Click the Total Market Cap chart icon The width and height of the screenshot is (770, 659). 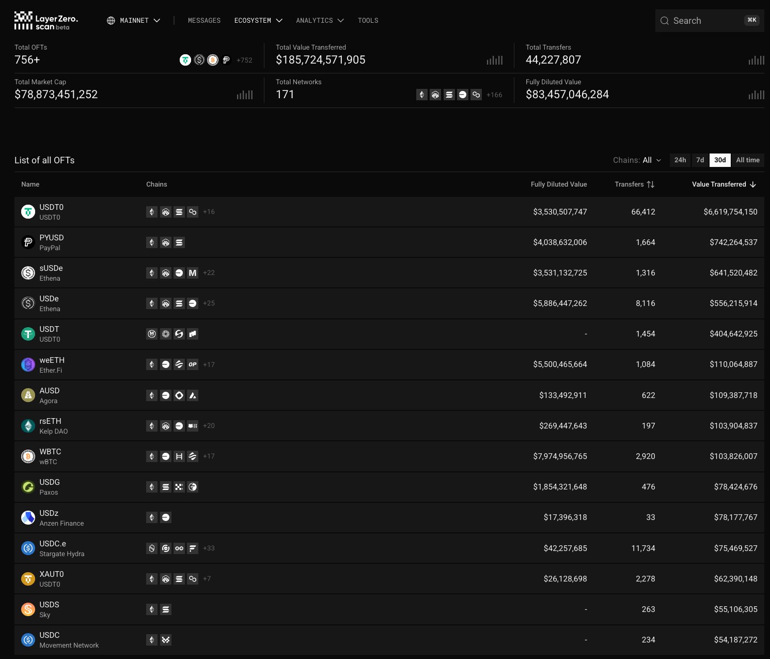point(245,95)
